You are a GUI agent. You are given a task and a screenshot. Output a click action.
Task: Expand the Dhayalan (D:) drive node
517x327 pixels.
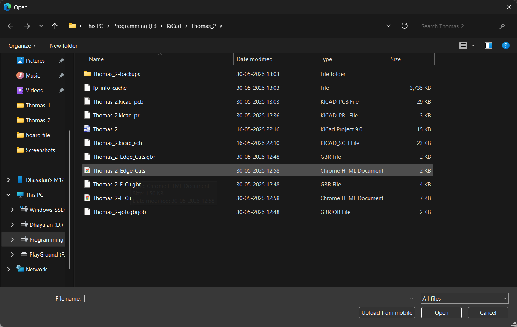point(12,224)
